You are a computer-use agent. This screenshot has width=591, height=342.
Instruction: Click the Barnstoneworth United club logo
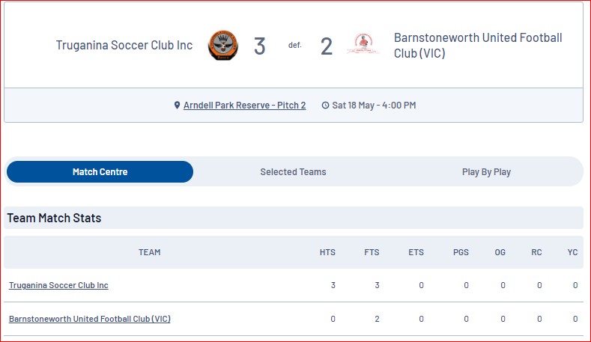click(363, 44)
